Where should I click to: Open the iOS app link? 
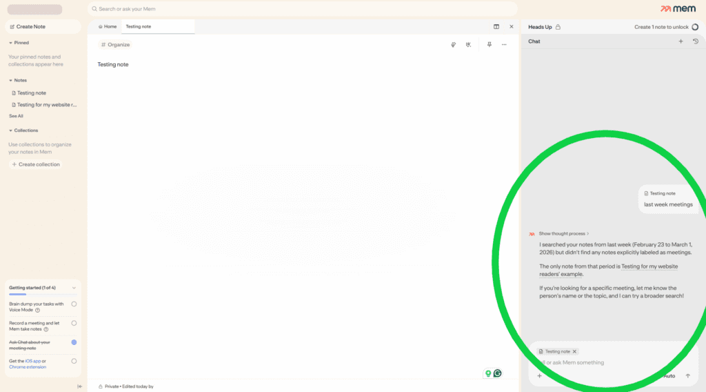pyautogui.click(x=33, y=361)
